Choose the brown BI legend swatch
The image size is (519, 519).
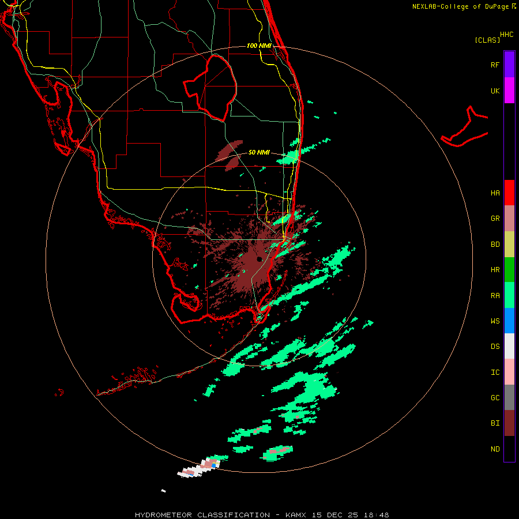coord(509,423)
